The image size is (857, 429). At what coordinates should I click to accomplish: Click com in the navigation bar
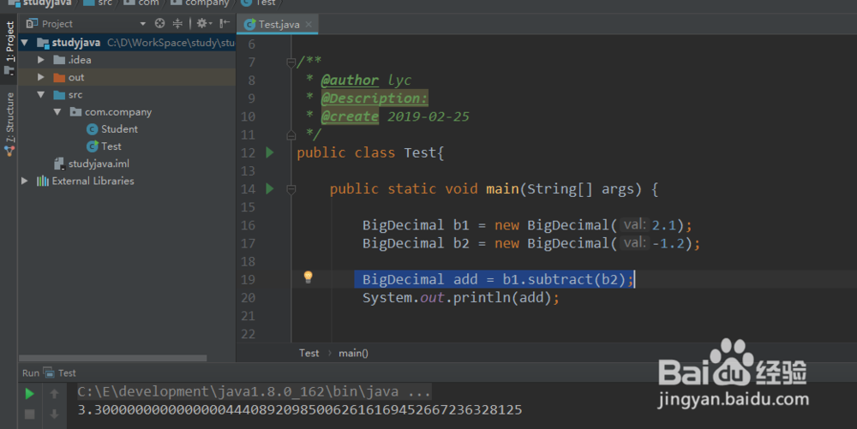[141, 3]
